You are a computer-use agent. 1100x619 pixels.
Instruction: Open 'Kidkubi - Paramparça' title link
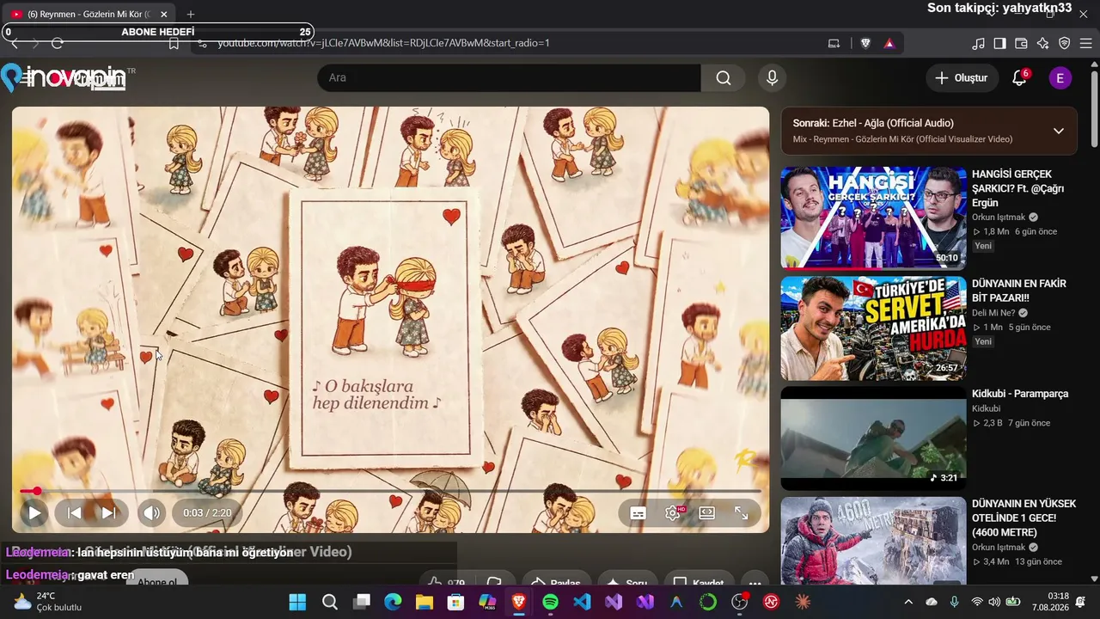1020,394
